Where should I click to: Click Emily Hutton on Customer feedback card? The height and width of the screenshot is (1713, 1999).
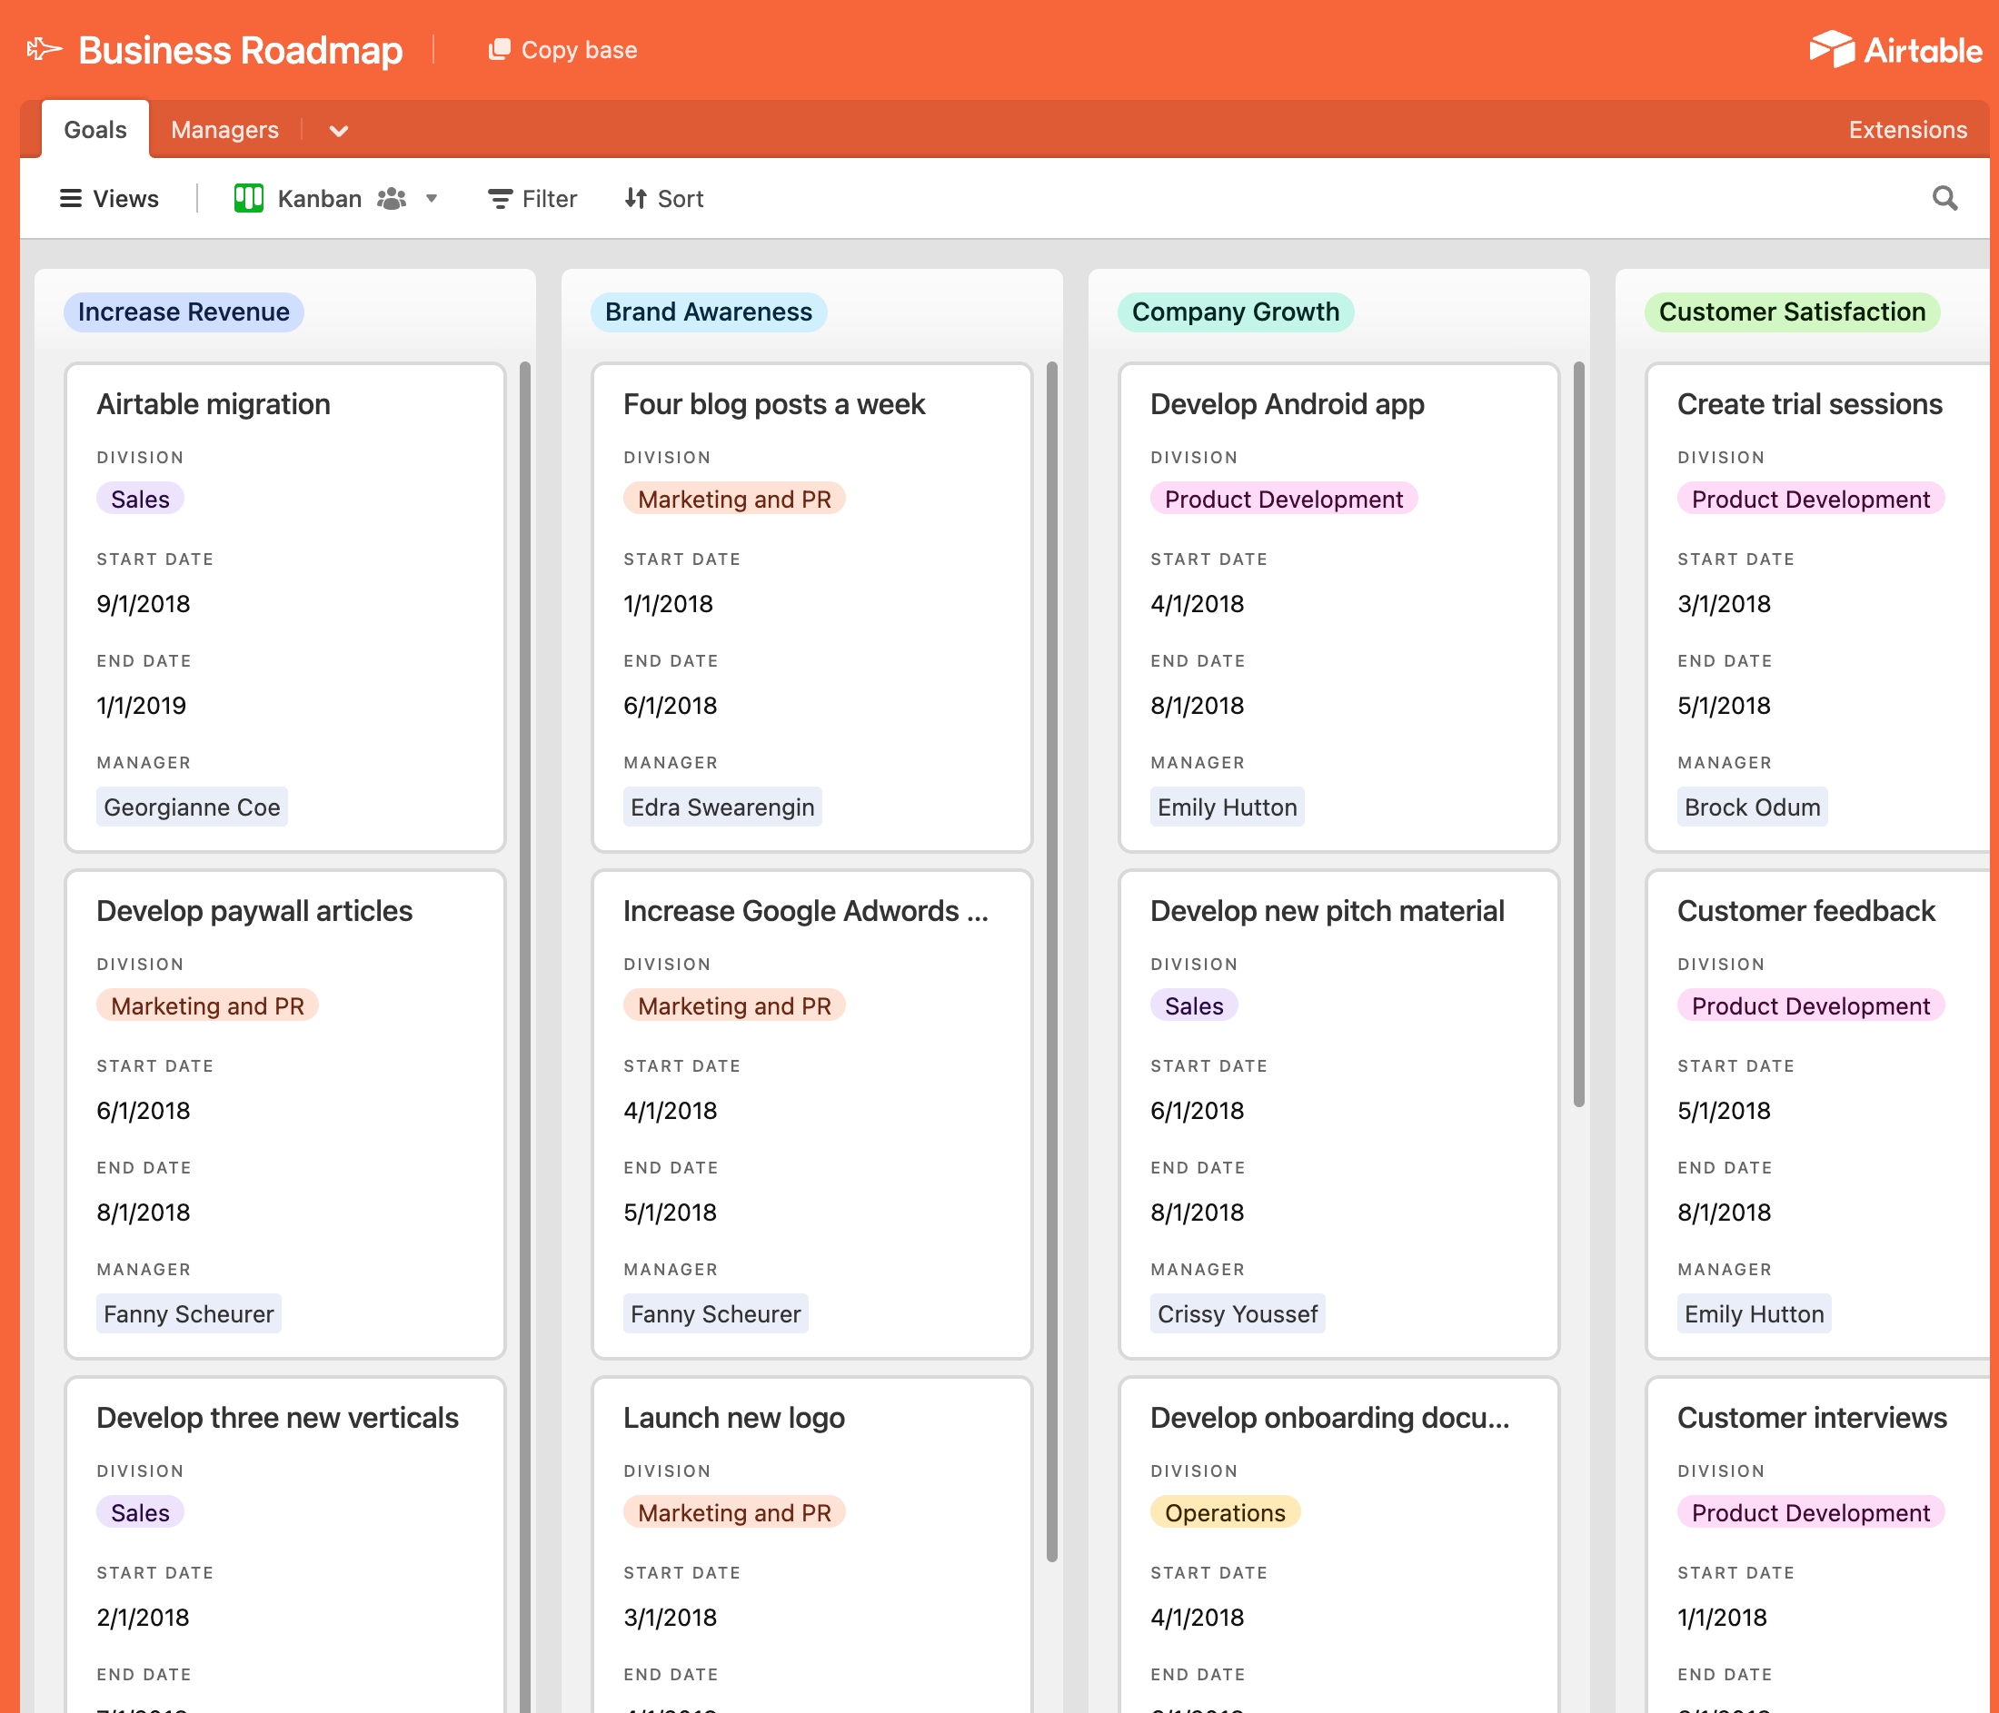[x=1754, y=1313]
